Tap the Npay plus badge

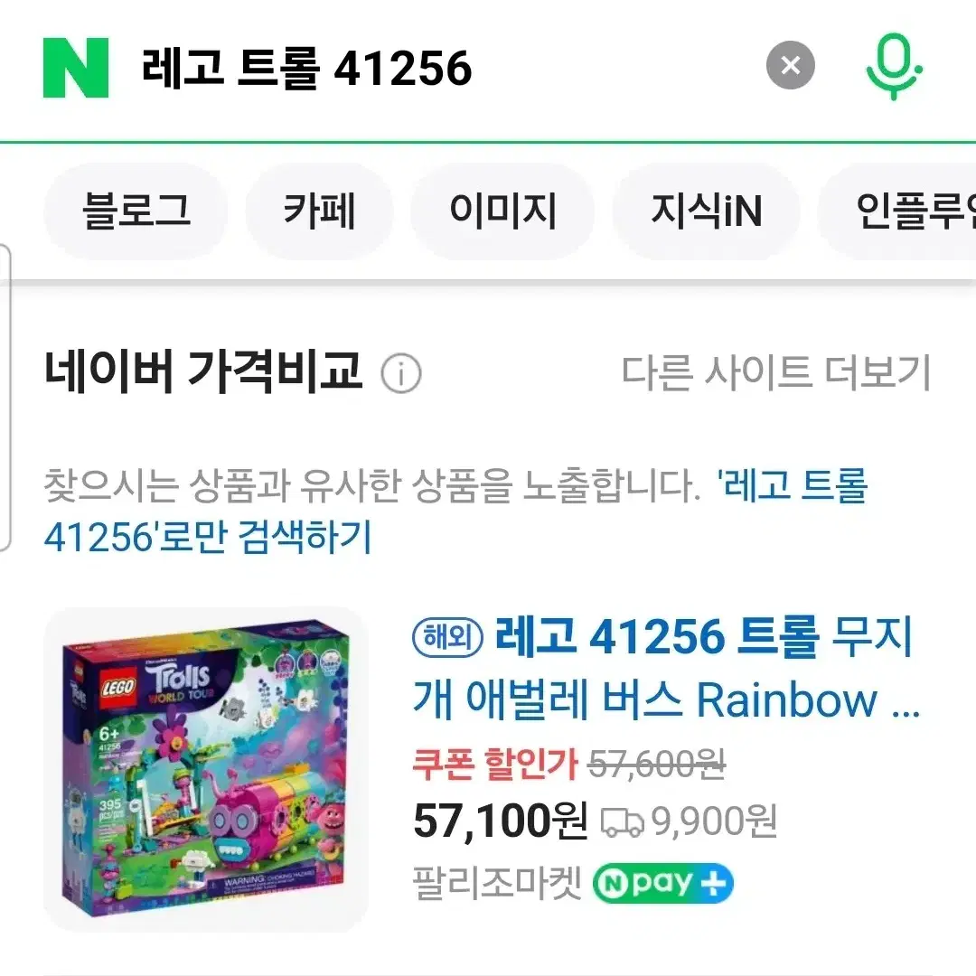pos(663,883)
